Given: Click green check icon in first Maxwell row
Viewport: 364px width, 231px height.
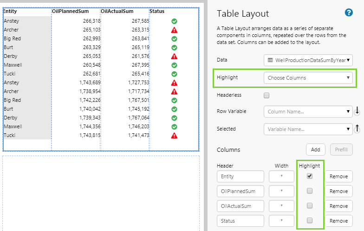Looking at the screenshot, I should point(174,65).
